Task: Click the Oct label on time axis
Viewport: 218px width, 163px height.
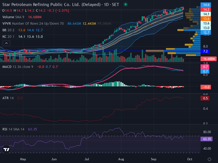Action: [x=190, y=159]
